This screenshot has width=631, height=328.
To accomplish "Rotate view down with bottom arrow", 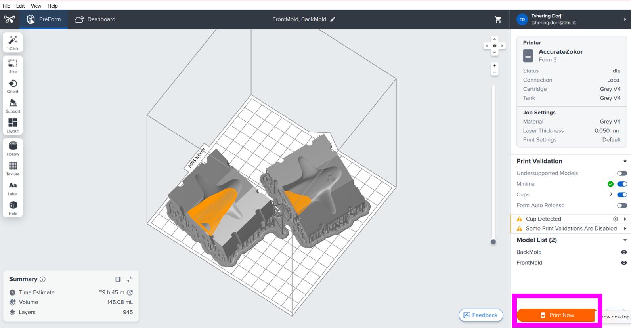I will [x=494, y=53].
